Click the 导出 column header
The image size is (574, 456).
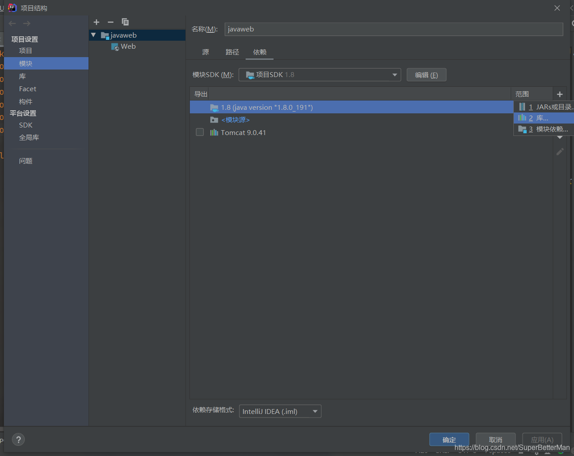pos(201,94)
